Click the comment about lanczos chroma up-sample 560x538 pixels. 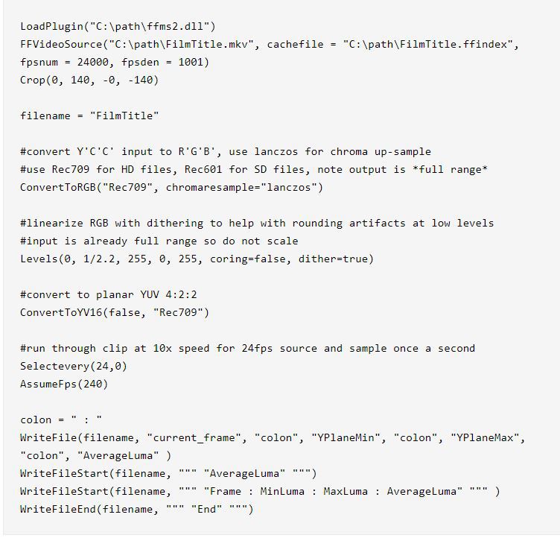[x=226, y=151]
